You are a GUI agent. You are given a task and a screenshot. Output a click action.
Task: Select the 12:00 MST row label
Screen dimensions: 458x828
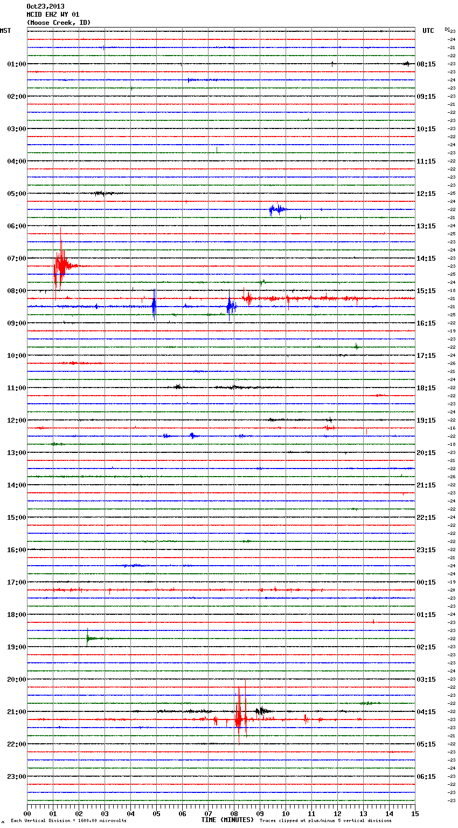[17, 420]
